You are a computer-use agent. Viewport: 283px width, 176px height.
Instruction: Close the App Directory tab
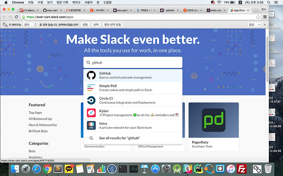pos(248,10)
